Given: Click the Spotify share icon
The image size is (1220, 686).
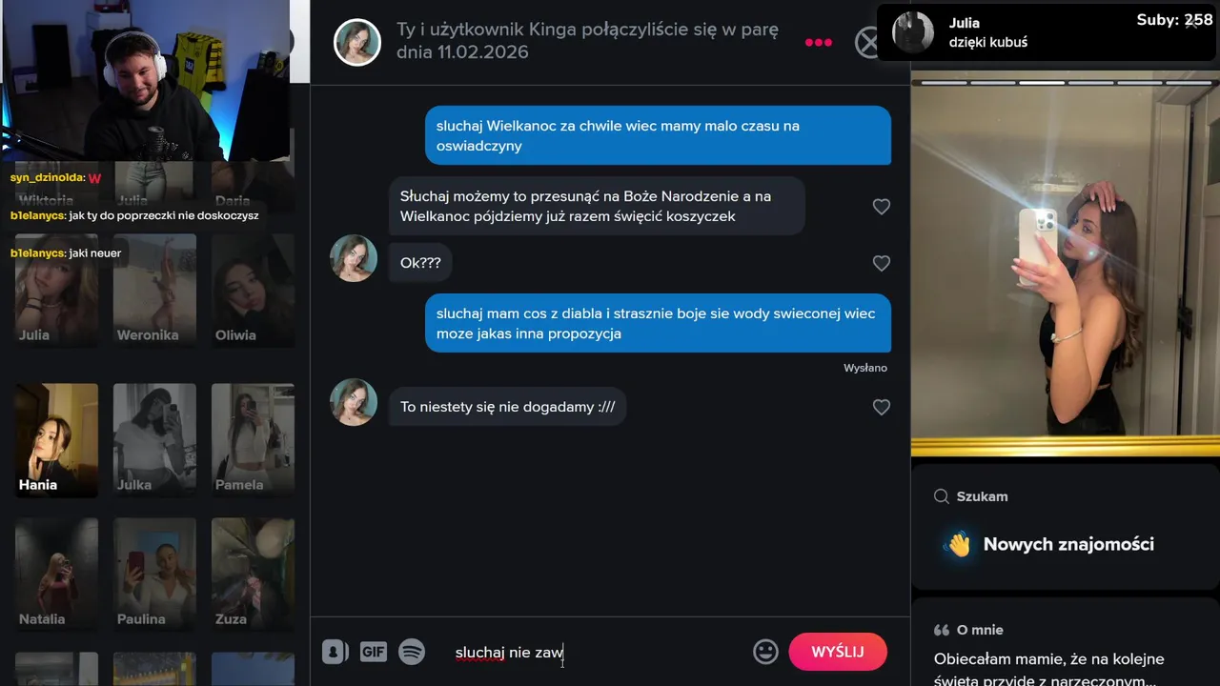Looking at the screenshot, I should tap(412, 652).
